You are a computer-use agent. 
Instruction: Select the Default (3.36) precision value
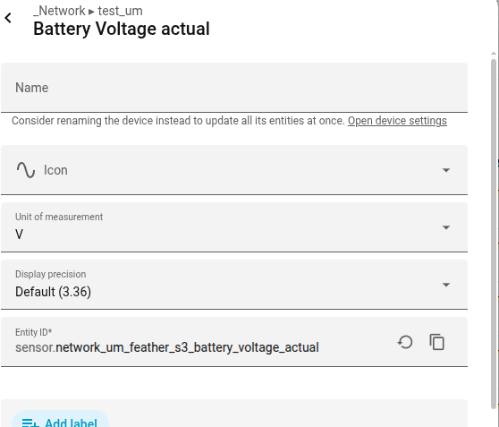(x=53, y=292)
